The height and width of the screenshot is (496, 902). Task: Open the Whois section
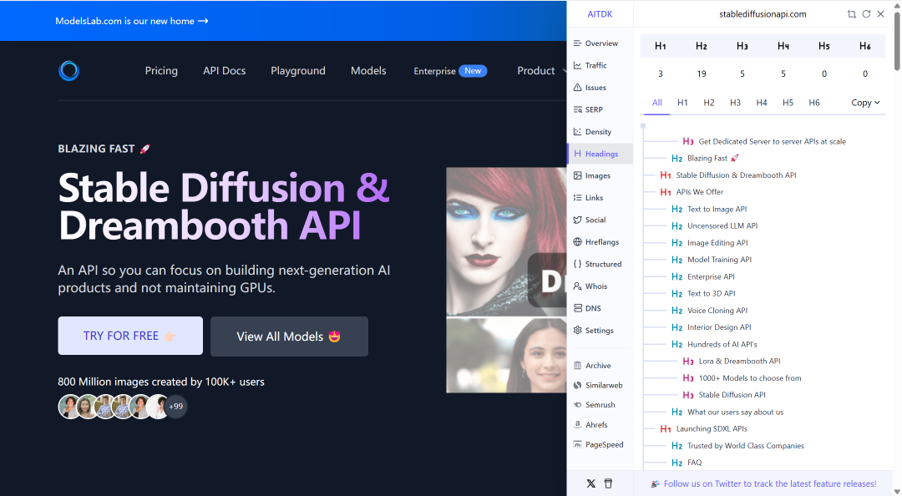coord(590,286)
